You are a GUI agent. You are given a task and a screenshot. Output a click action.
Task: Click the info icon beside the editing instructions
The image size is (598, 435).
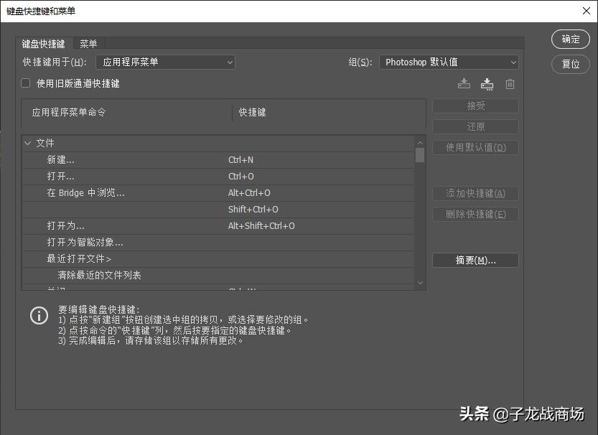(39, 316)
